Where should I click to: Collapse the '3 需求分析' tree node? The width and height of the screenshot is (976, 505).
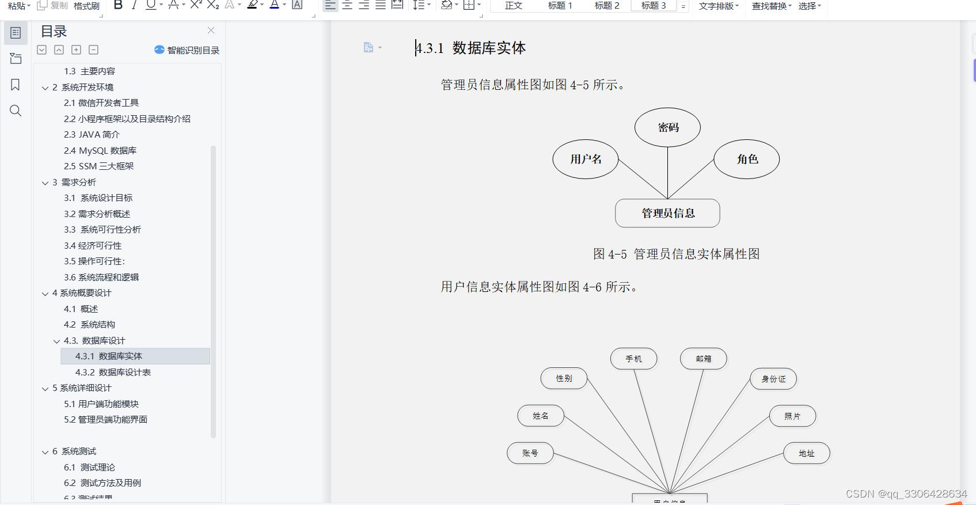coord(45,183)
